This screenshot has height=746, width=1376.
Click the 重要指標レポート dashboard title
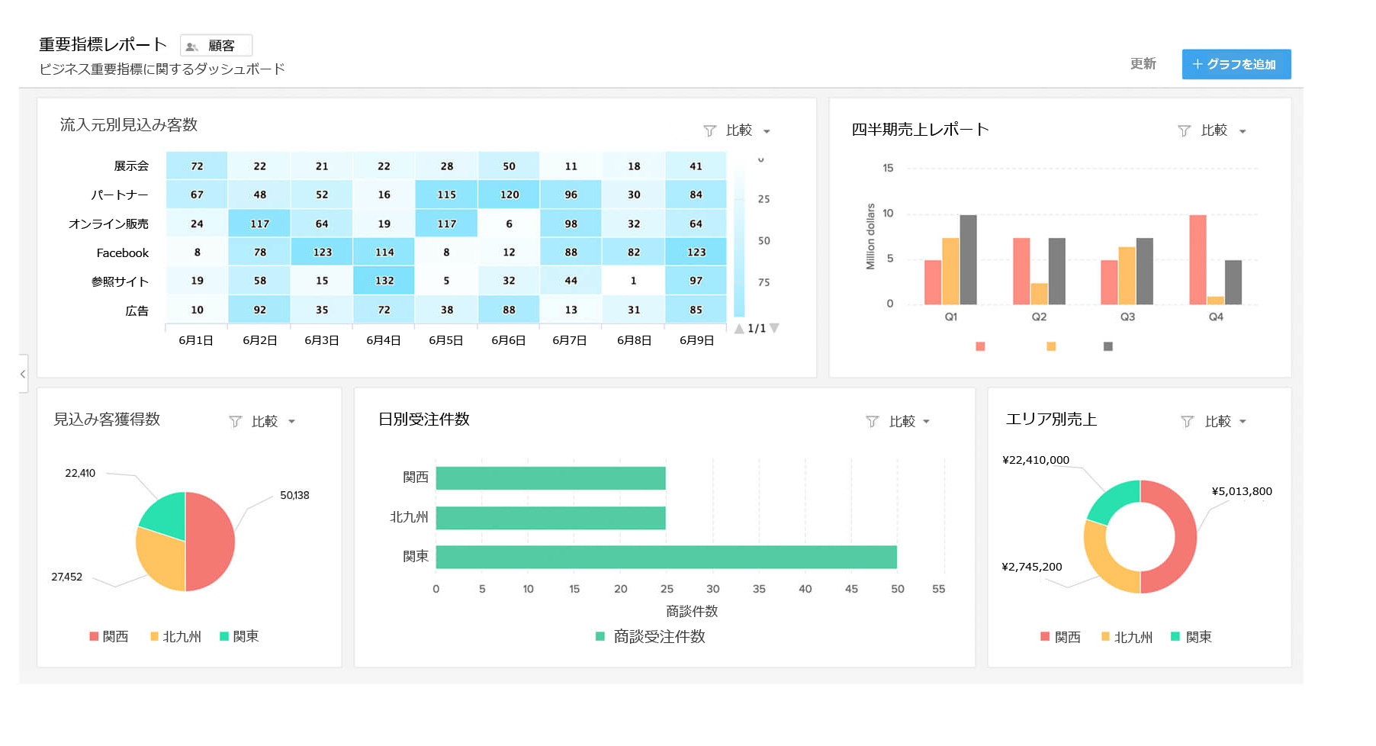(103, 44)
